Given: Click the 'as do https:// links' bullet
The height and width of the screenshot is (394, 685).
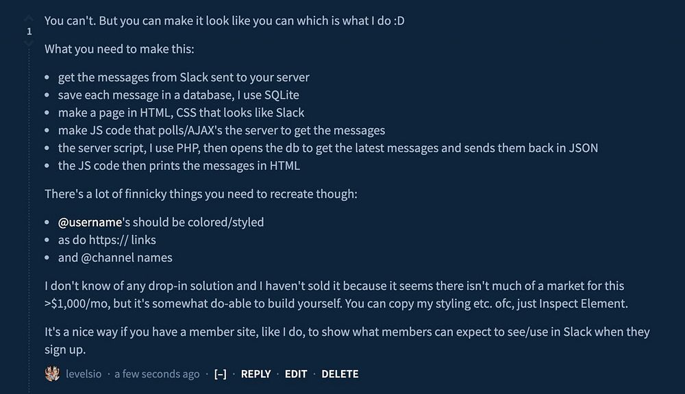Looking at the screenshot, I should point(107,240).
